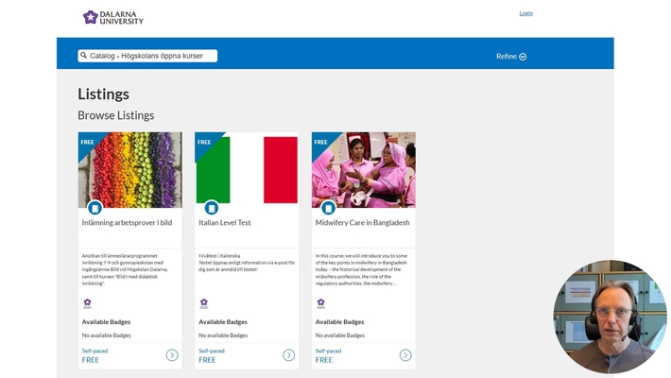
Task: Click the course-type icon on Inlämning arbetsprover card
Action: pos(95,208)
